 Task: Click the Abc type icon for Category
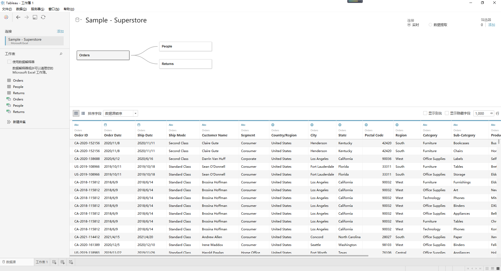coord(425,125)
